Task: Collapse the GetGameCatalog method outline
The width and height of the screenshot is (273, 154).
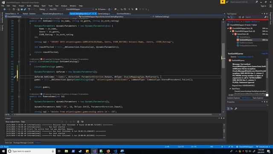Action: tap(19, 62)
